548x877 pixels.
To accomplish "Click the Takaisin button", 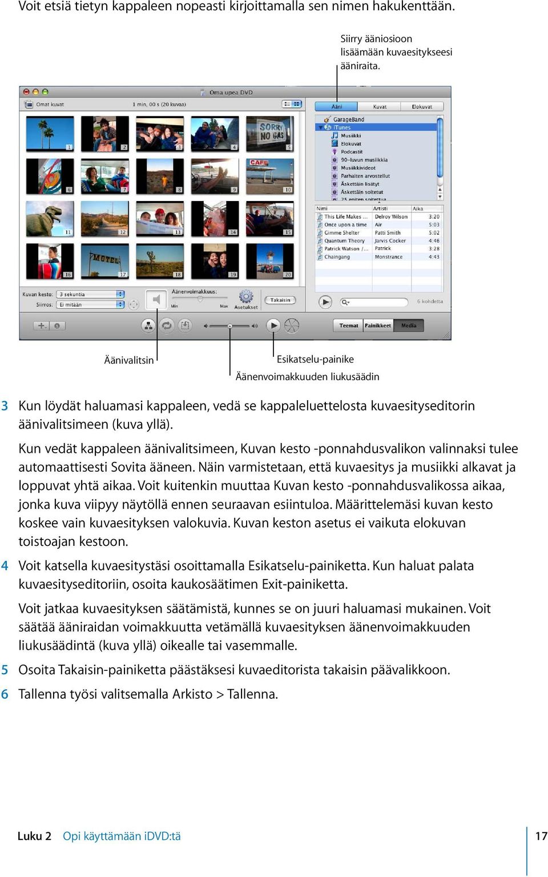I will point(280,300).
